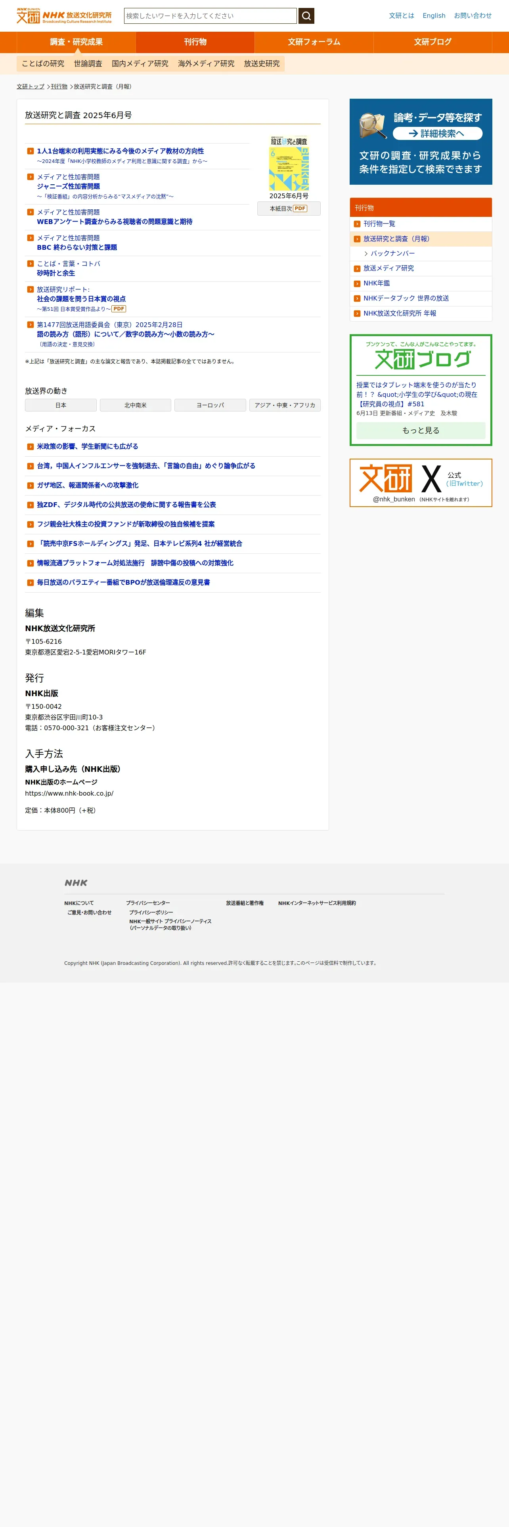Click the arrow icon beside BBC 終わらない対策と課題
The image size is (509, 1527).
30,238
